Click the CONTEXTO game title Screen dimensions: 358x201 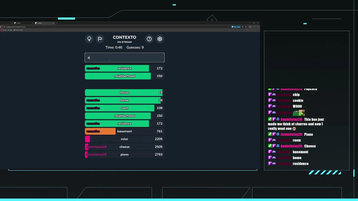(x=124, y=37)
